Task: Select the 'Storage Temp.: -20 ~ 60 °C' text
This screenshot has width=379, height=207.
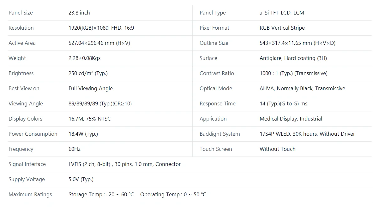Action: 101,194
